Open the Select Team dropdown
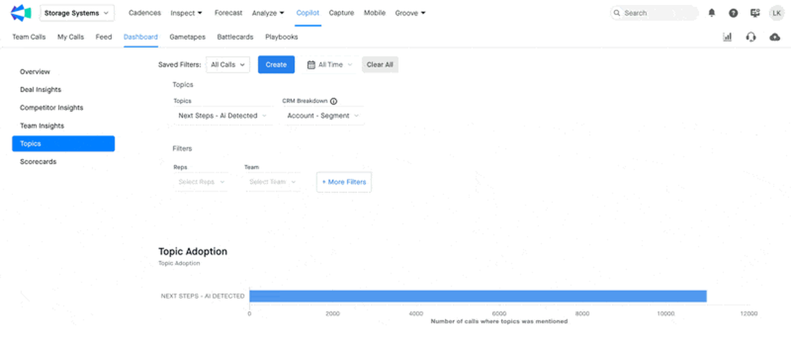Screen dimensions: 791x346 [x=273, y=182]
